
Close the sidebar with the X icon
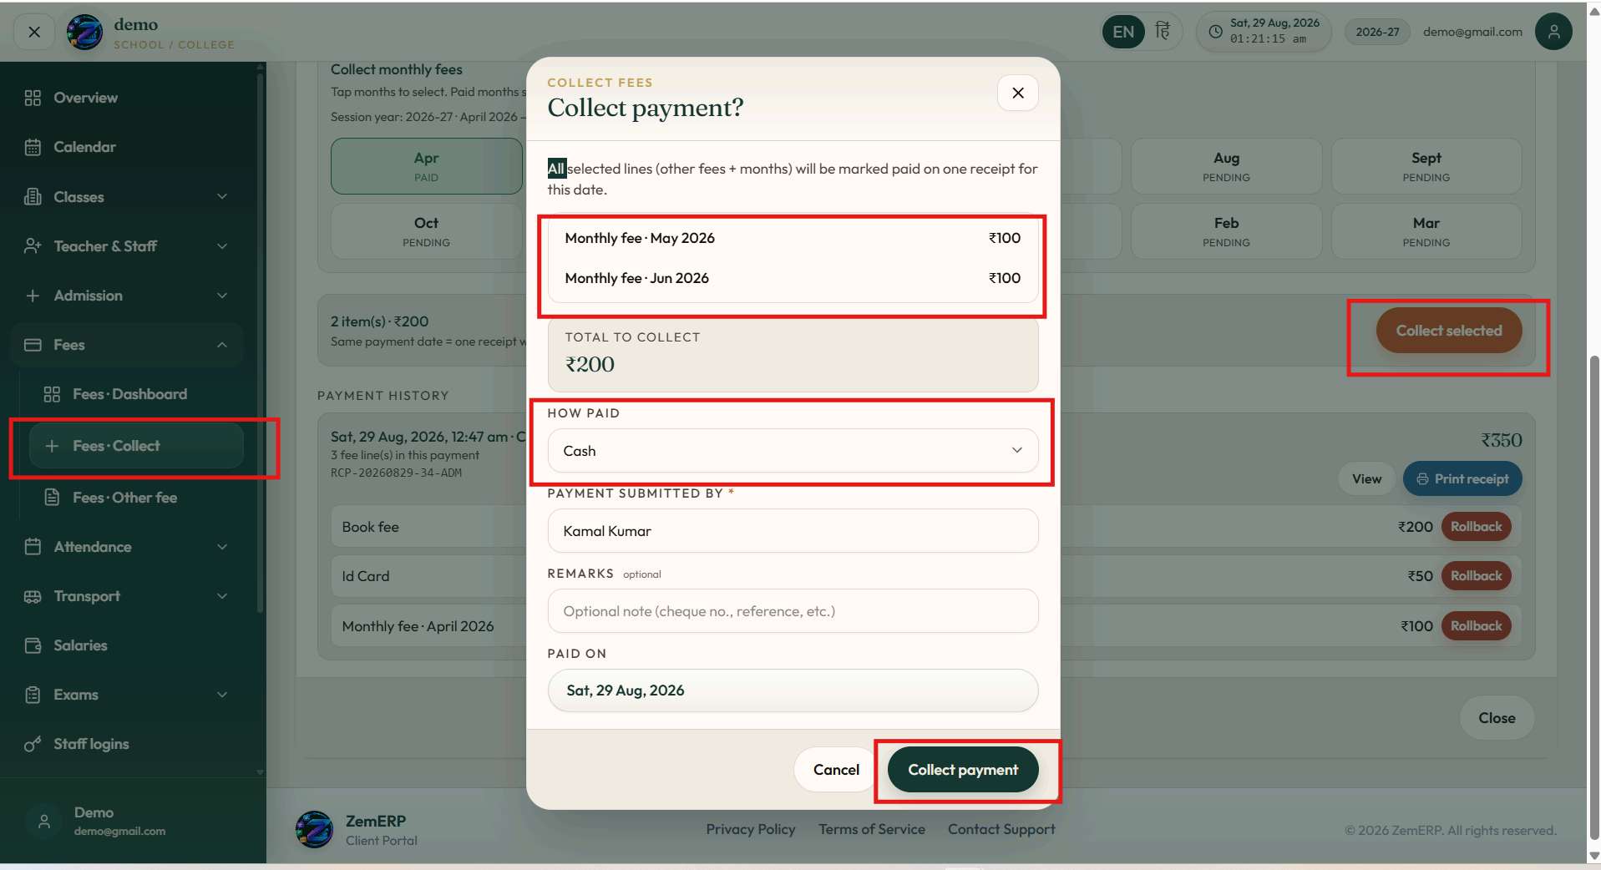pos(34,32)
